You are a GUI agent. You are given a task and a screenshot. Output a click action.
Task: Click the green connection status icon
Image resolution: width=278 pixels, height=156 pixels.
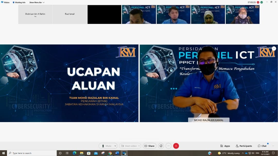click(262, 2)
